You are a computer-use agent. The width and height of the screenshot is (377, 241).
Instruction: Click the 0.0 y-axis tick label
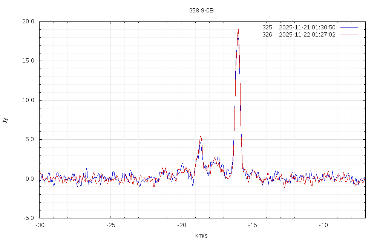[29, 179]
